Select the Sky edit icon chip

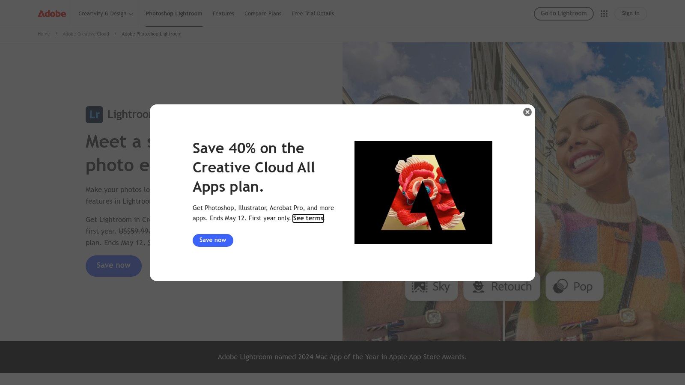point(431,287)
